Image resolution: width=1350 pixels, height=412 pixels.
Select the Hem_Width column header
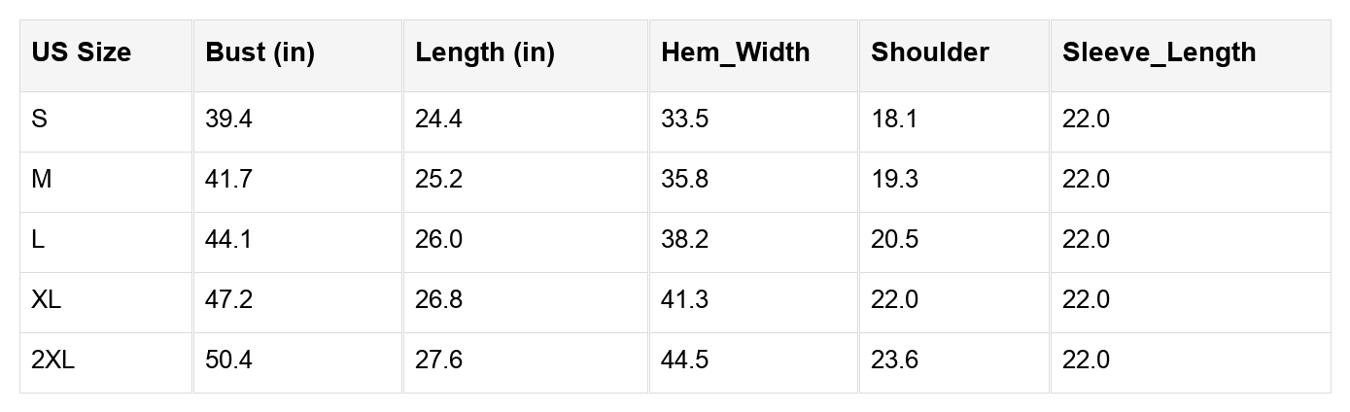(735, 52)
